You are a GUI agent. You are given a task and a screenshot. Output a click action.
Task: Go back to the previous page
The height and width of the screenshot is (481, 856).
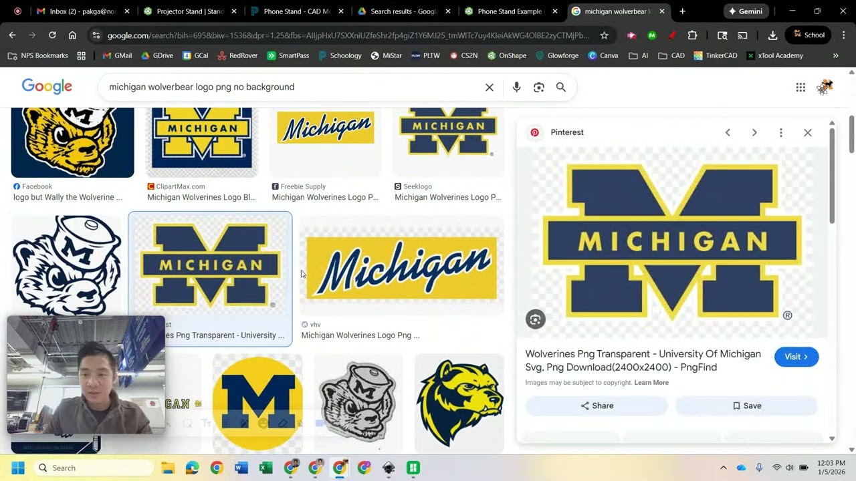click(x=12, y=35)
